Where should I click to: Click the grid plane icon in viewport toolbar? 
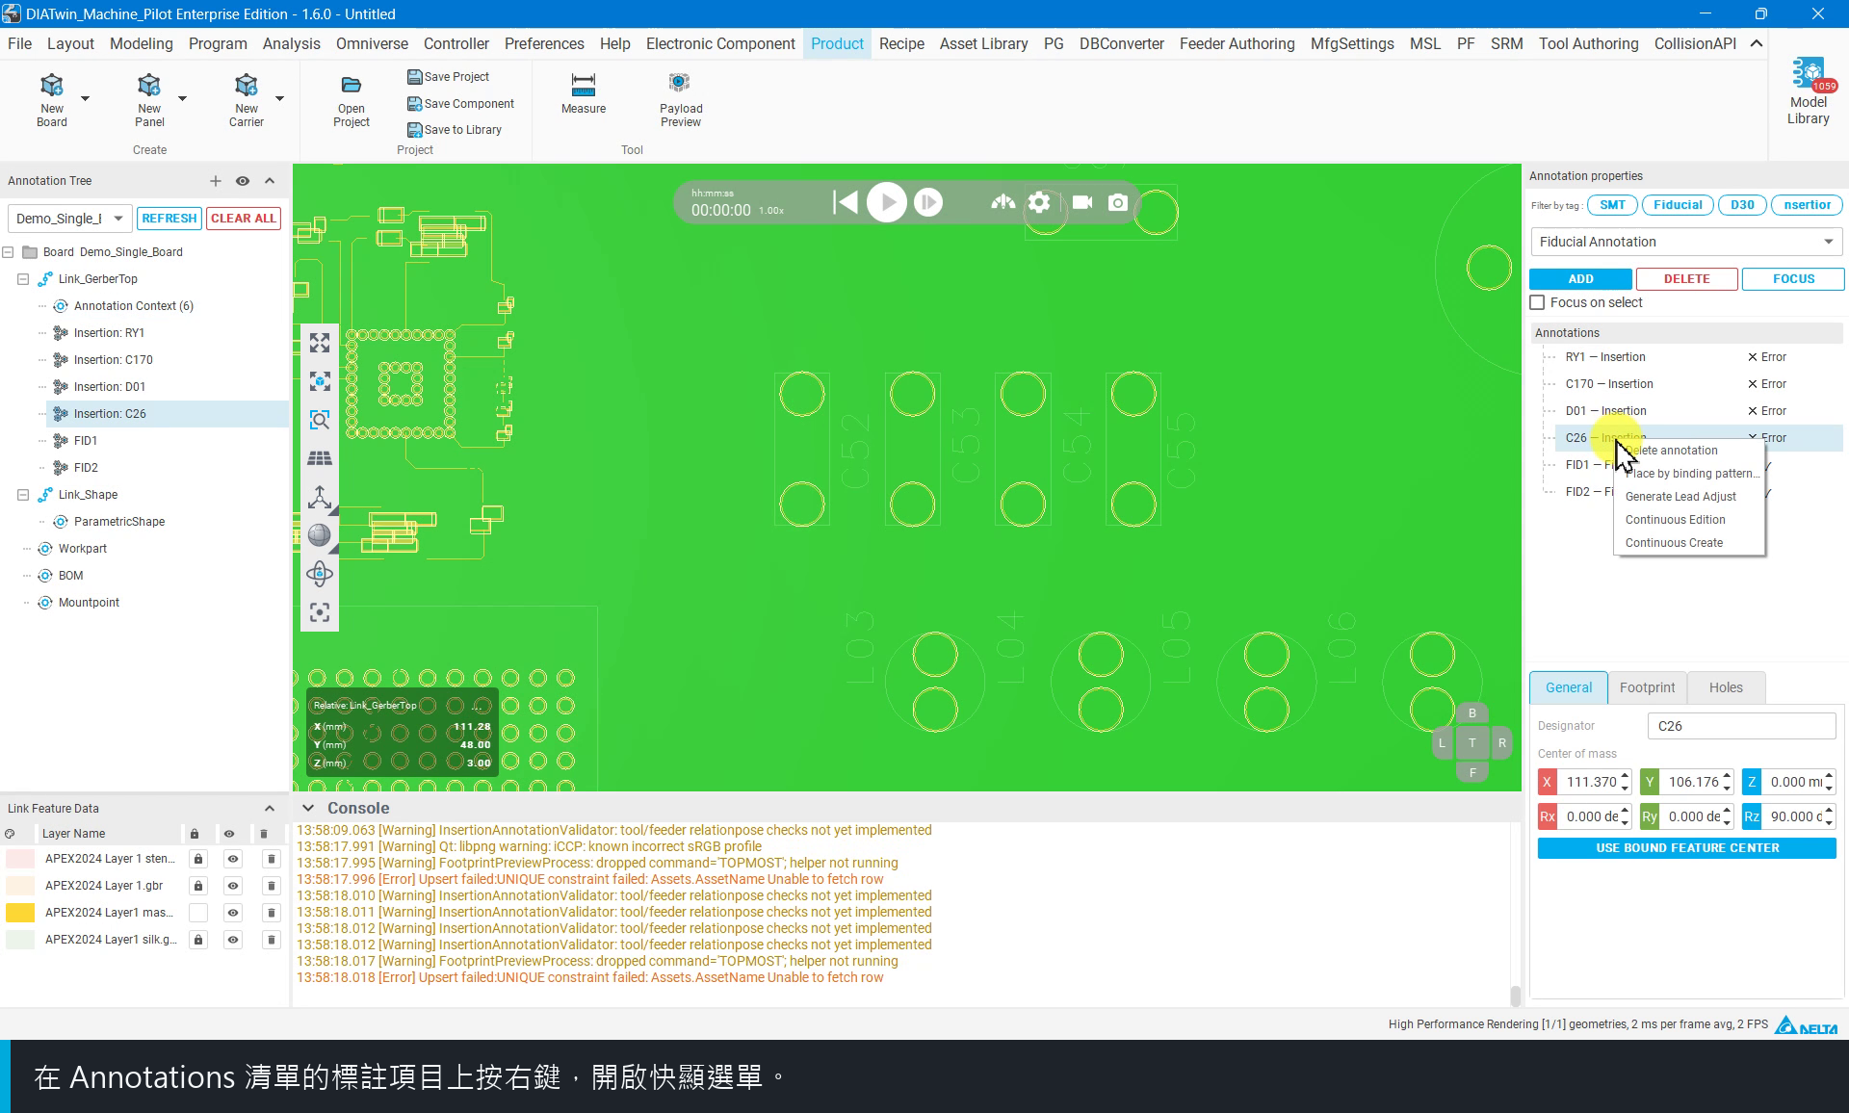coord(320,458)
